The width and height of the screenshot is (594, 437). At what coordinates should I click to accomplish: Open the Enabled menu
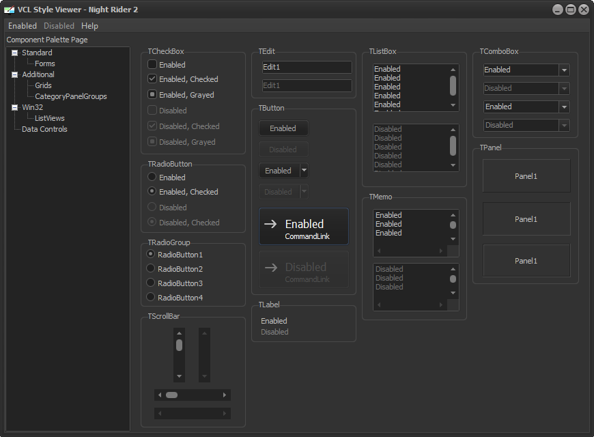(x=23, y=26)
